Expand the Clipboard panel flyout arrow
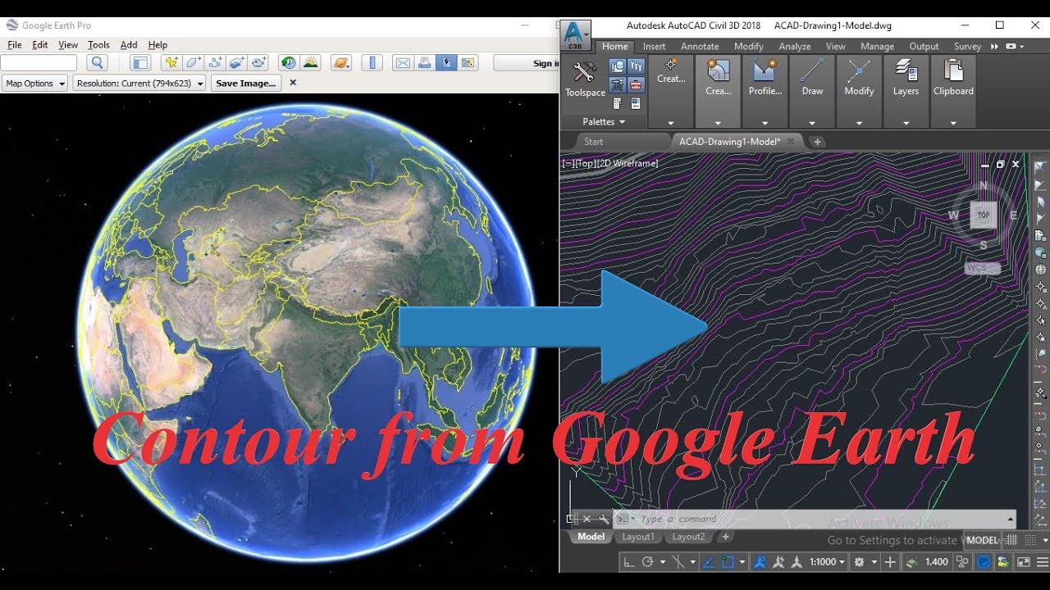Image resolution: width=1050 pixels, height=590 pixels. coord(953,123)
